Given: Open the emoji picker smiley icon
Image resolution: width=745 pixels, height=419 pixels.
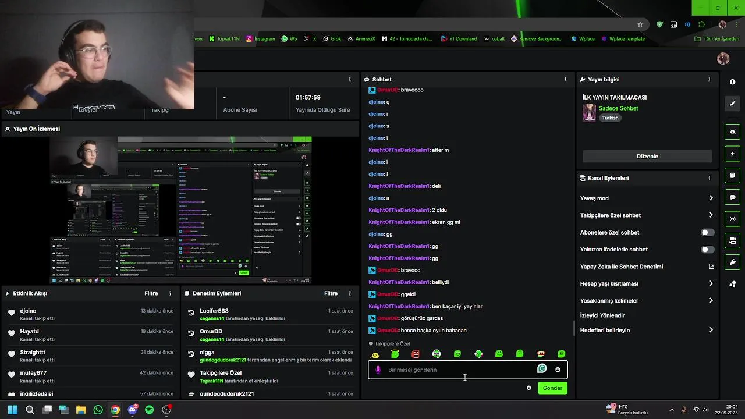Looking at the screenshot, I should click(x=558, y=370).
